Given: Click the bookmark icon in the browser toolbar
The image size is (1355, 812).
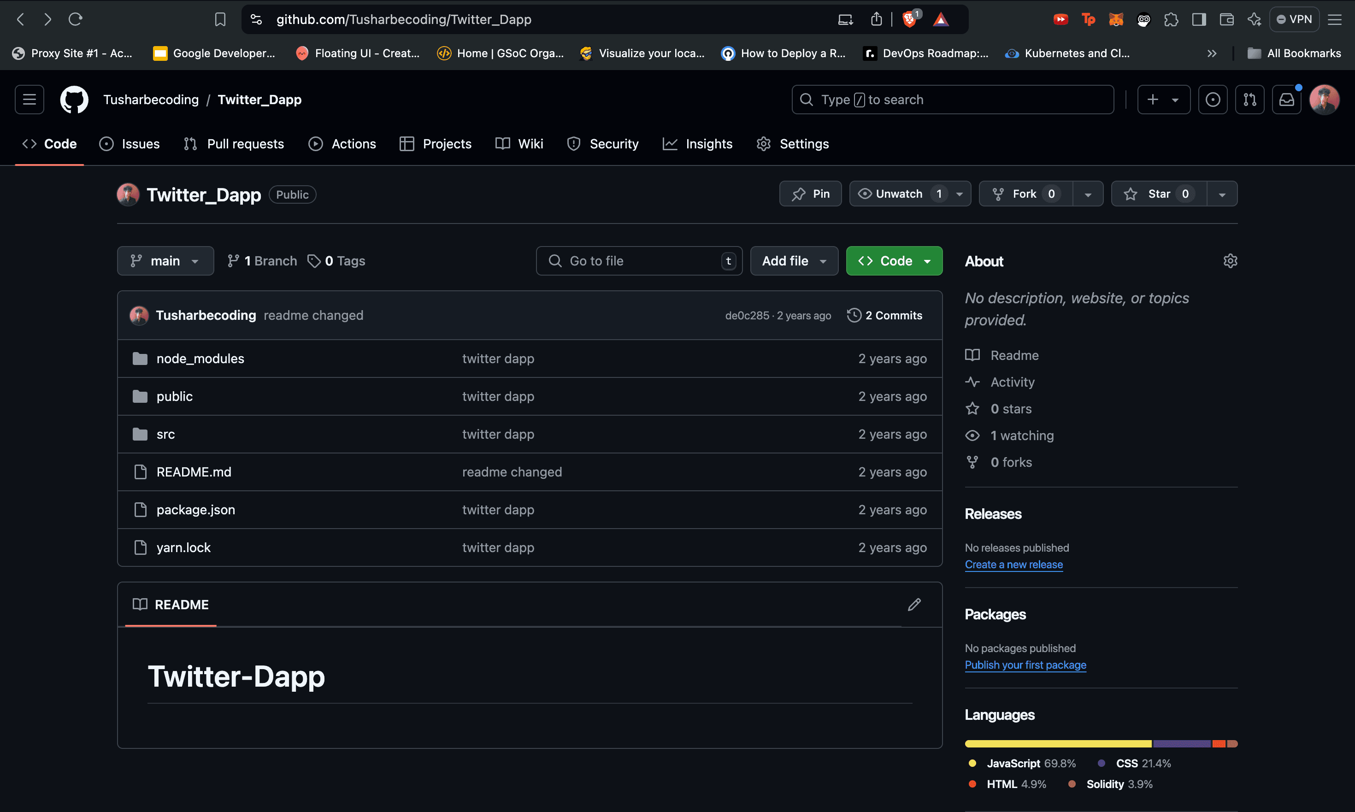Looking at the screenshot, I should (x=220, y=20).
